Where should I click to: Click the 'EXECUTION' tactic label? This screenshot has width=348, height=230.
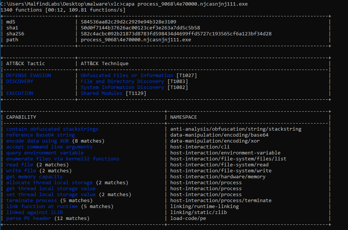[20, 93]
